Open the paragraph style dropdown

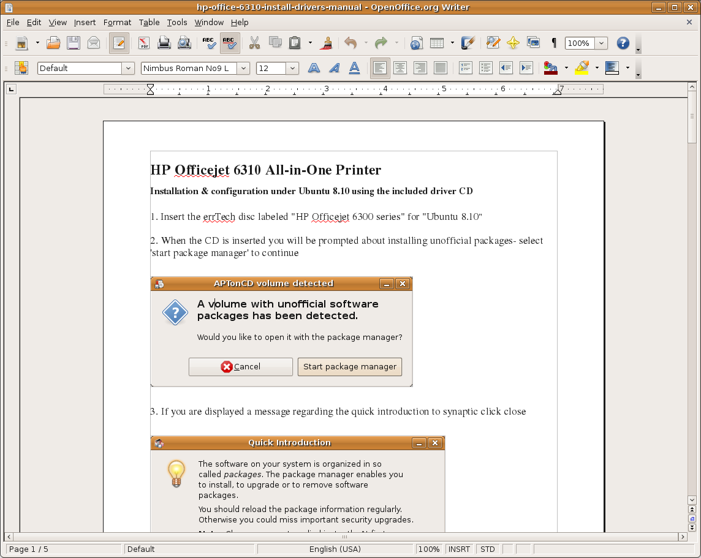tap(128, 69)
